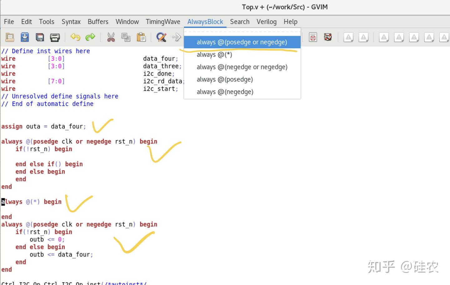Choose always @(*) combinational block
Image resolution: width=450 pixels, height=285 pixels.
[x=214, y=54]
